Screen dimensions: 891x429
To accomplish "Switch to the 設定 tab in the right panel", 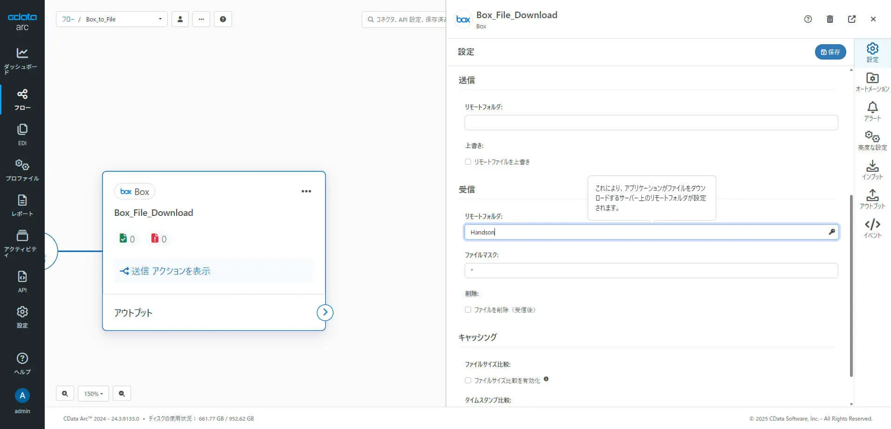I will tap(872, 53).
